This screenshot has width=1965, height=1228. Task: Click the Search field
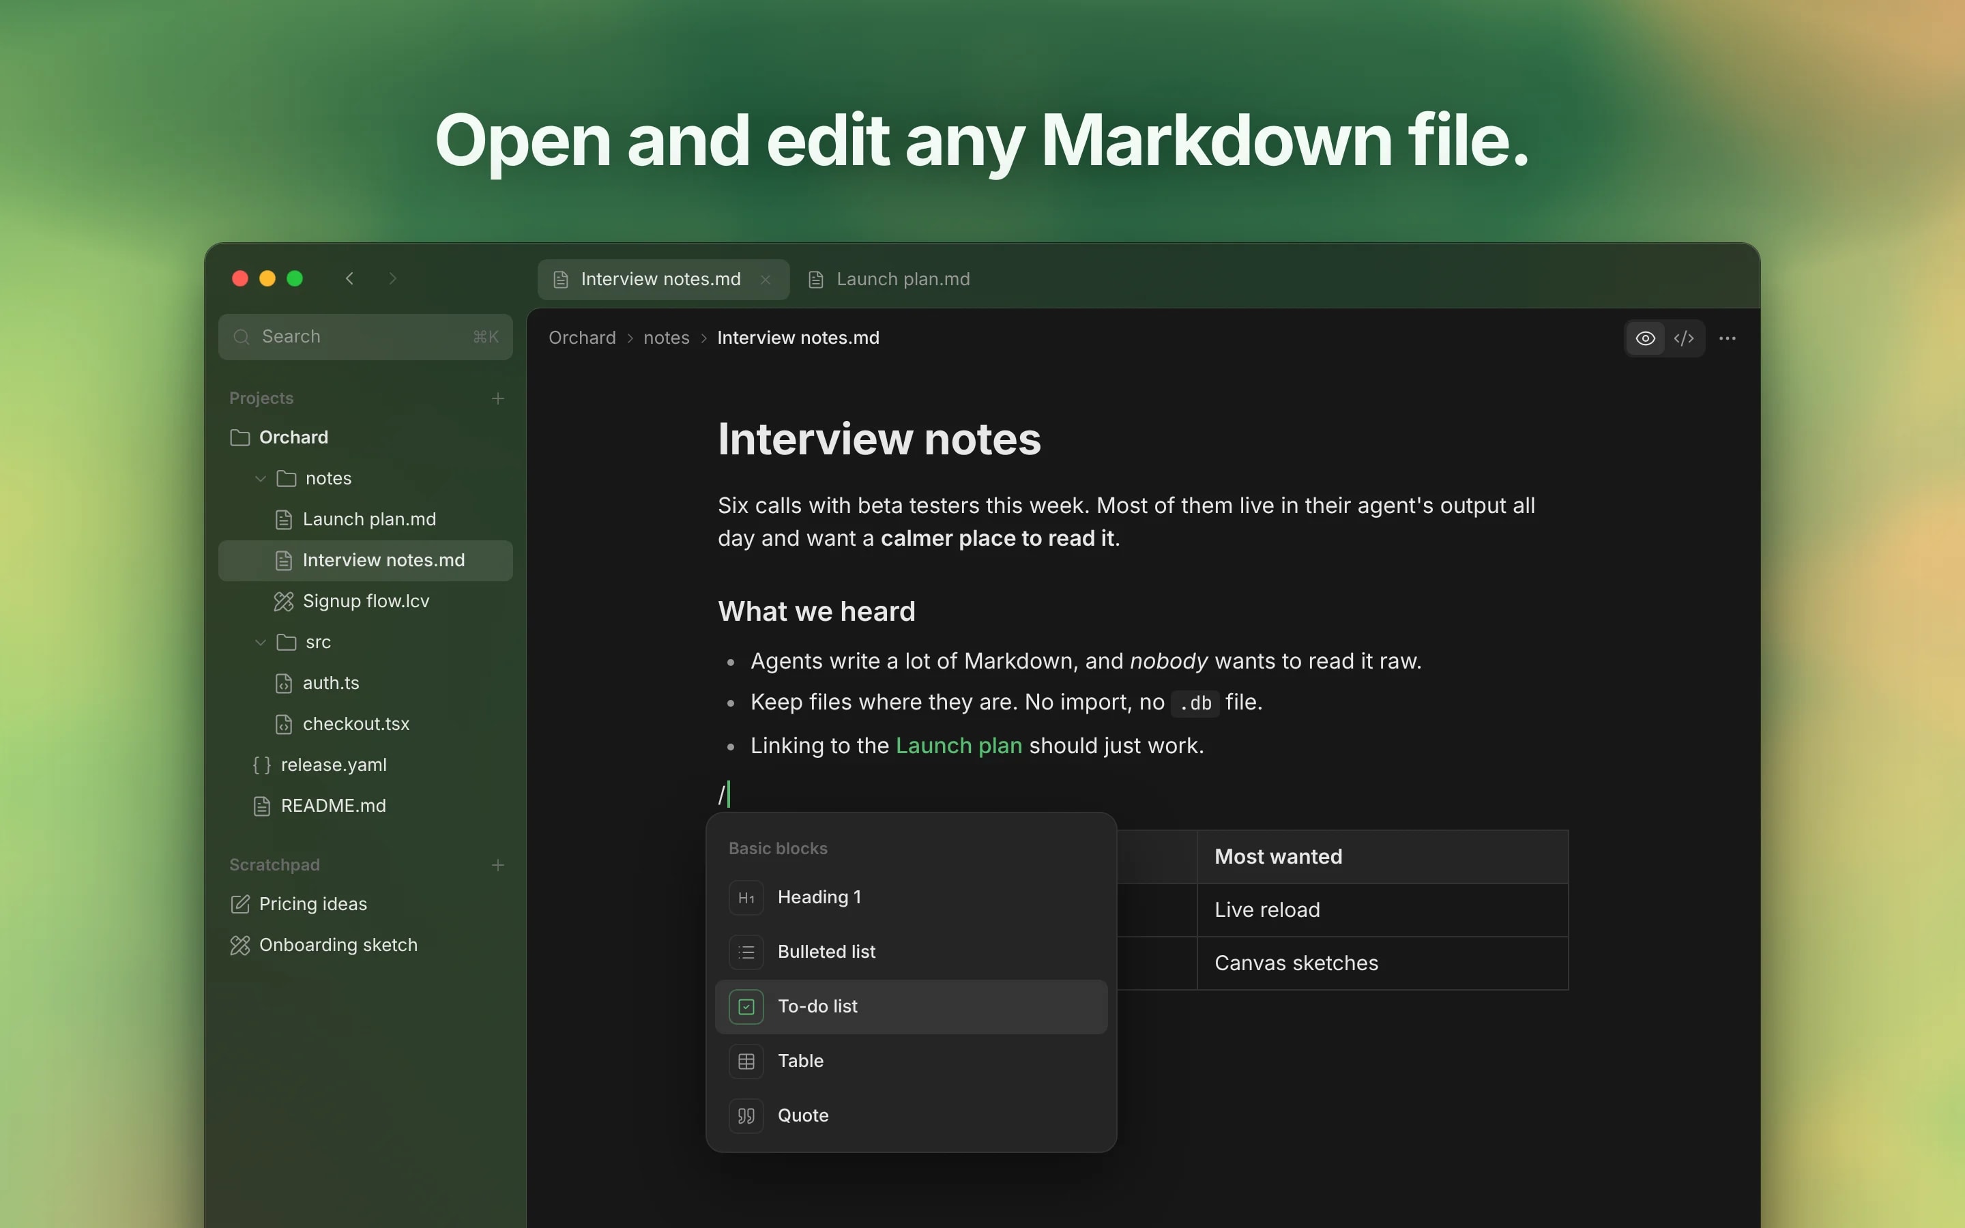(x=366, y=336)
